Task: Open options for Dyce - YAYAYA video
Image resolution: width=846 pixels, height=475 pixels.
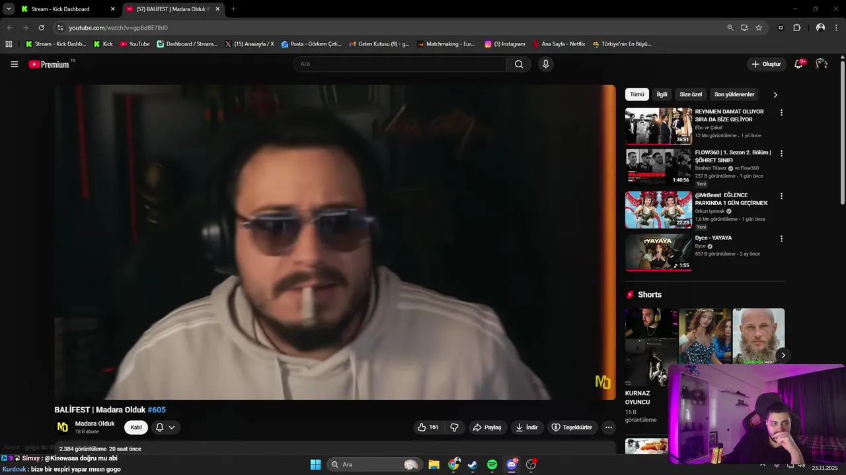Action: (781, 239)
